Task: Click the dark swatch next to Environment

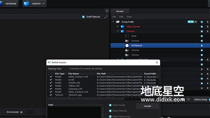Action: 30,112
